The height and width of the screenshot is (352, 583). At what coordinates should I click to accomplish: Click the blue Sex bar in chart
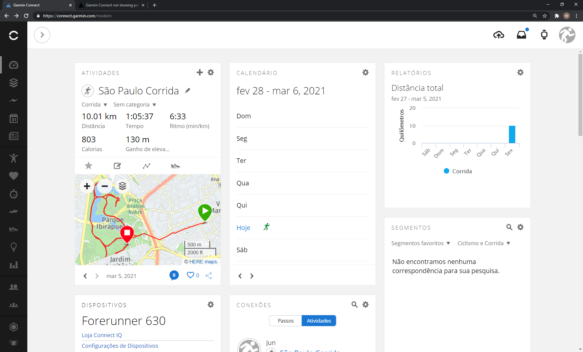(x=512, y=134)
